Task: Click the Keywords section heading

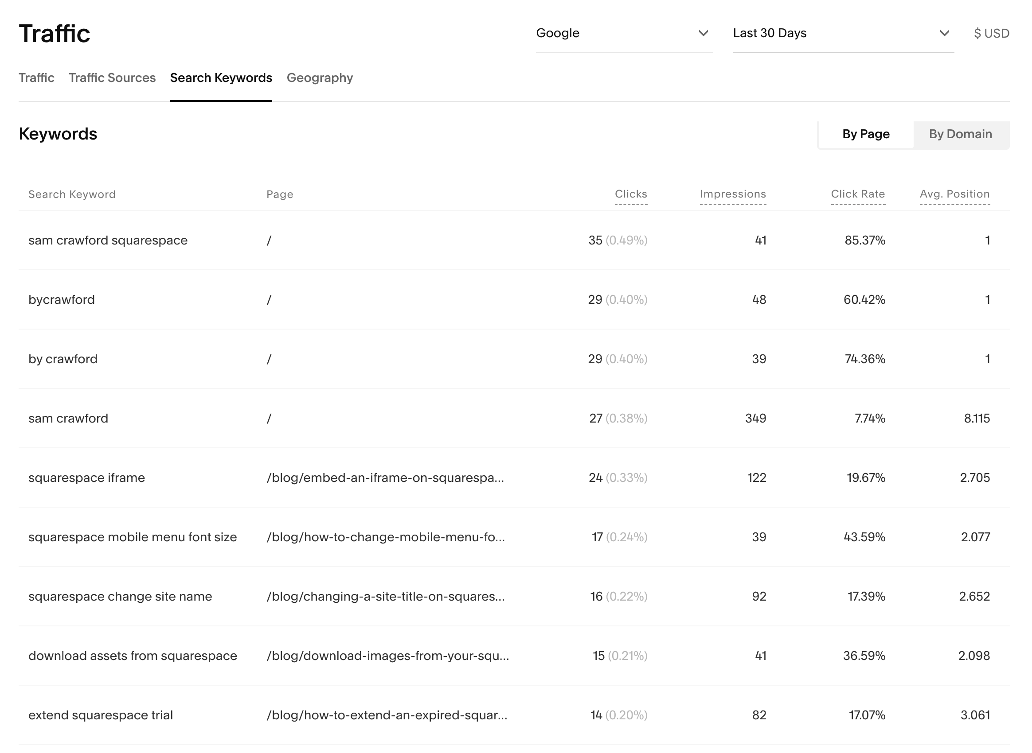Action: pos(58,134)
